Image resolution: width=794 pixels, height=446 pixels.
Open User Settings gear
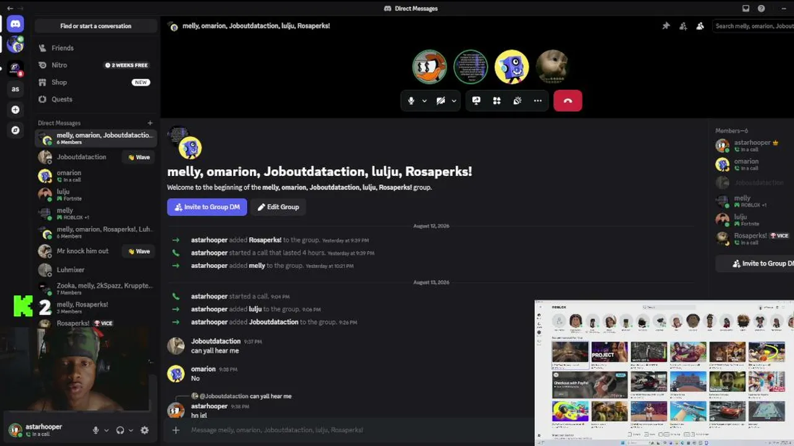pyautogui.click(x=144, y=430)
